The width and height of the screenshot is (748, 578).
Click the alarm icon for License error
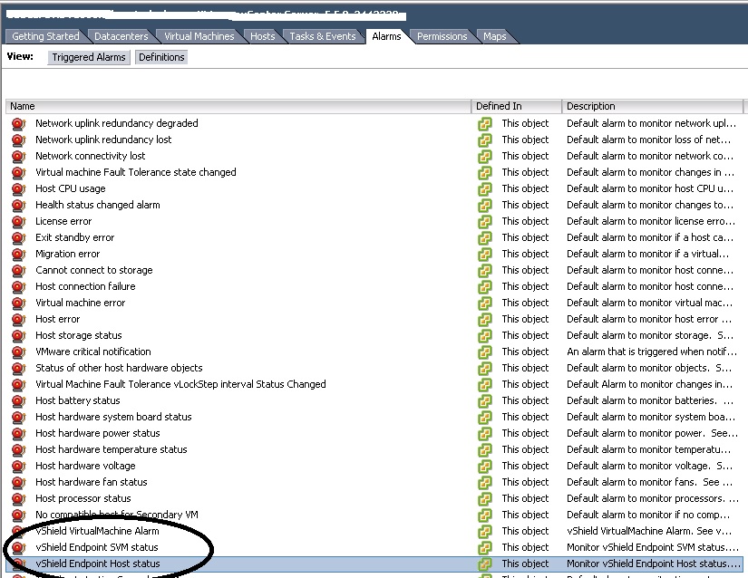(x=18, y=221)
